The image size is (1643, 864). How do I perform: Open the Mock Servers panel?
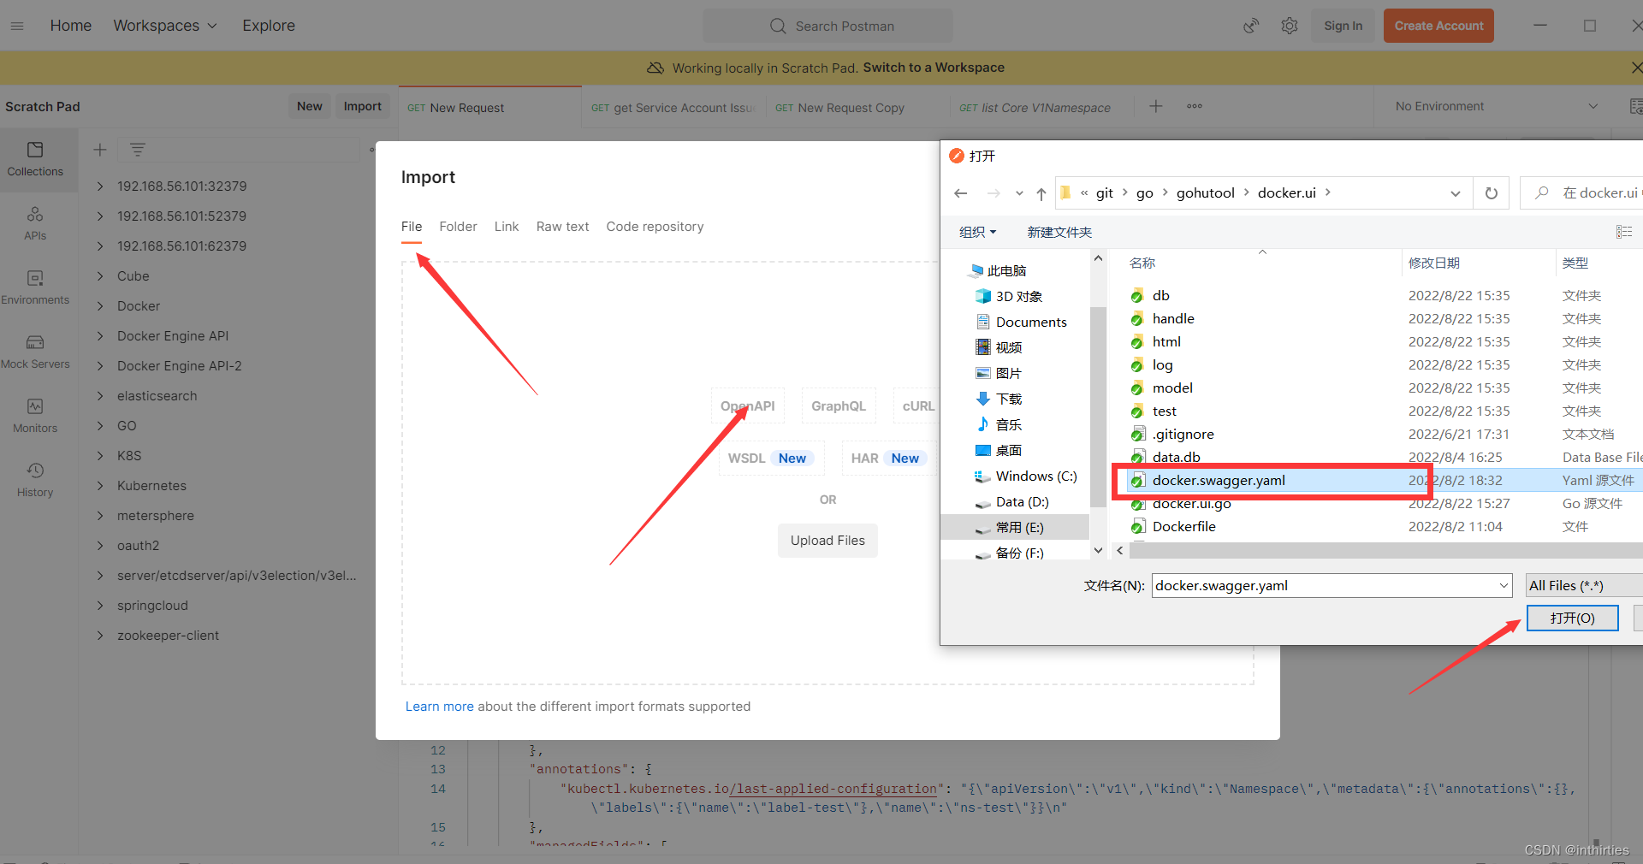[x=35, y=351]
